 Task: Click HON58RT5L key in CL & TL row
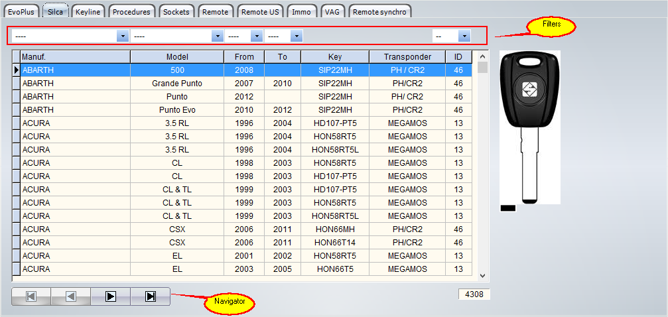click(x=335, y=216)
